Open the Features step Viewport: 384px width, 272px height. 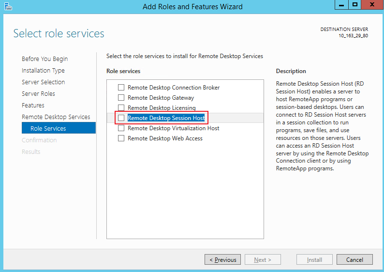33,106
